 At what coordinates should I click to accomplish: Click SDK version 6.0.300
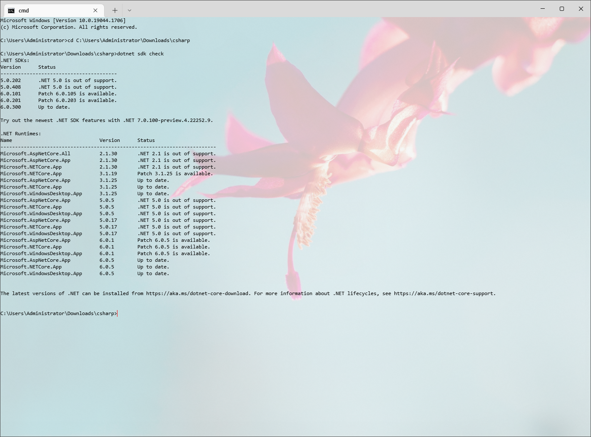[11, 107]
